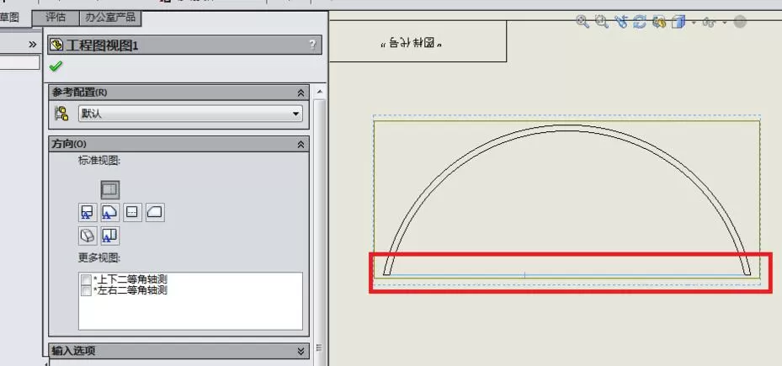The width and height of the screenshot is (782, 366).
Task: Collapse the 方向(O) section
Action: coord(301,144)
